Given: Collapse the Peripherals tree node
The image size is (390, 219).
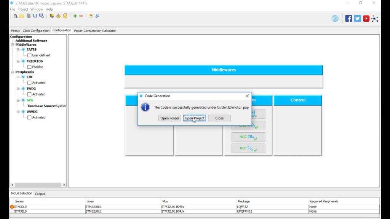Looking at the screenshot, I should (x=13, y=72).
